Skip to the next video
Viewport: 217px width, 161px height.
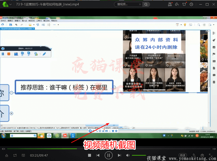coord(119,155)
